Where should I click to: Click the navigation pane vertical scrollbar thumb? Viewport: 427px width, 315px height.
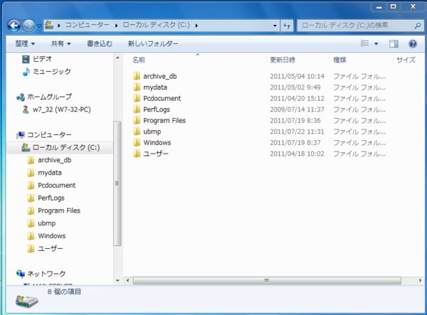pos(117,183)
